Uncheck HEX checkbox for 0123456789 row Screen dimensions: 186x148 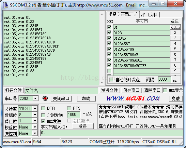[x=109, y=49]
